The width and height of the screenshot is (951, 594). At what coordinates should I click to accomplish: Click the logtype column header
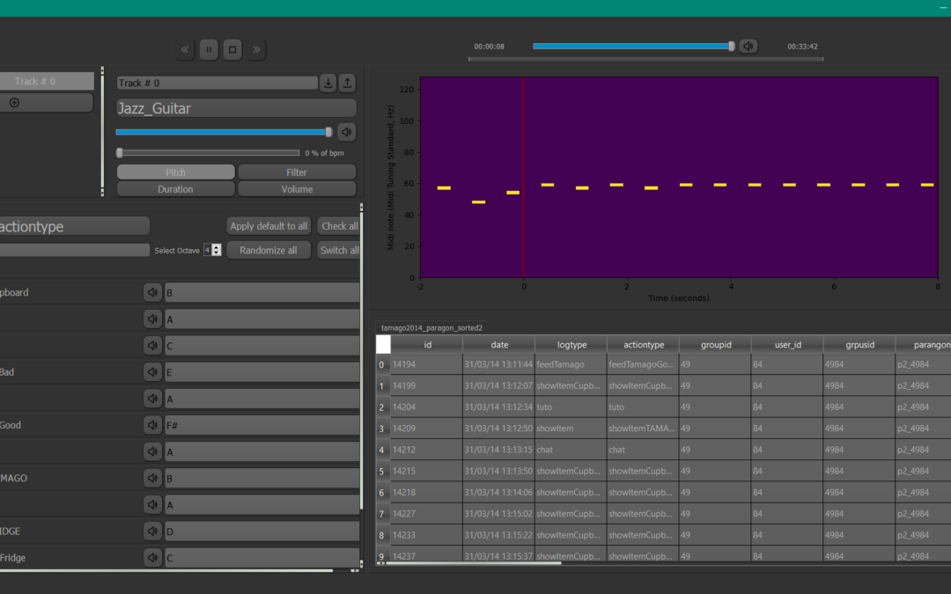[x=571, y=344]
